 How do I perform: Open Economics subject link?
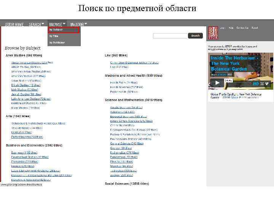click(25, 162)
